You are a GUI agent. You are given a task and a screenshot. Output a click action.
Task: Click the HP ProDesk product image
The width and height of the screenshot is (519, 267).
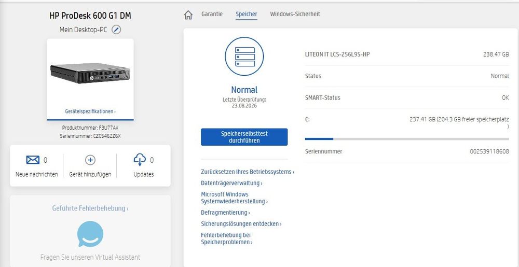pos(90,73)
